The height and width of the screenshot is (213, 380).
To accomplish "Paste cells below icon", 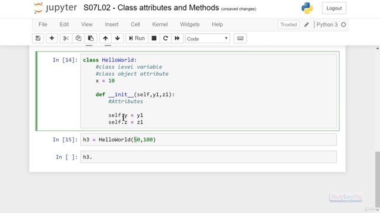I will tap(91, 38).
